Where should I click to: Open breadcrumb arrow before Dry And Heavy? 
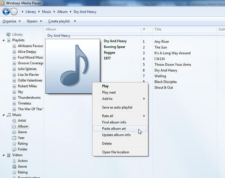(70, 12)
